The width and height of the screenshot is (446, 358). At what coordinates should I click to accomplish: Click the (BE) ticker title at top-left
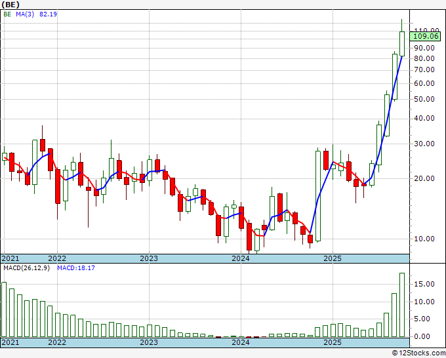tap(11, 4)
